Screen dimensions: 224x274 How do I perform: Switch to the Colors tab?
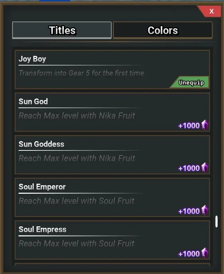[x=163, y=30]
